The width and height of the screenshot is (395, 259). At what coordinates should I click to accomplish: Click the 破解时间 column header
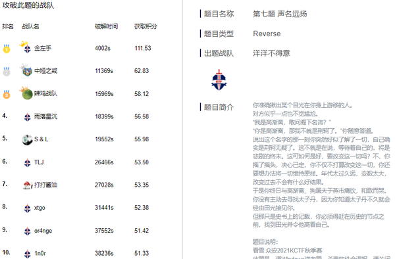coord(106,26)
